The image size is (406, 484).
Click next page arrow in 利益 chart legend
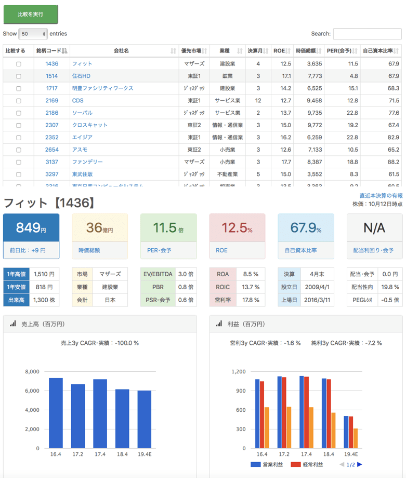pyautogui.click(x=360, y=464)
